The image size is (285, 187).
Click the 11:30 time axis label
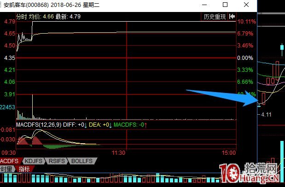click(118, 153)
